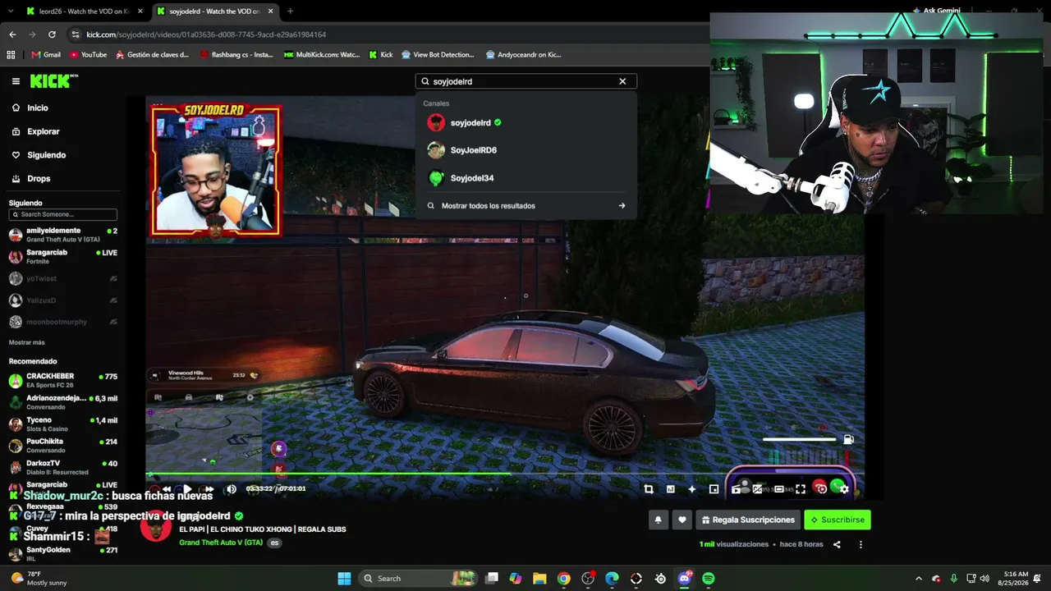Click the Search Someone field
The height and width of the screenshot is (591, 1051).
coord(63,214)
